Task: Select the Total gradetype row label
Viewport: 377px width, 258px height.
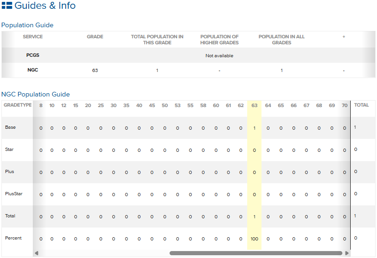Action: (x=10, y=216)
